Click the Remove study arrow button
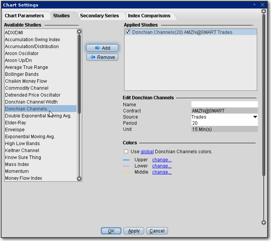The width and height of the screenshot is (271, 241). (102, 57)
